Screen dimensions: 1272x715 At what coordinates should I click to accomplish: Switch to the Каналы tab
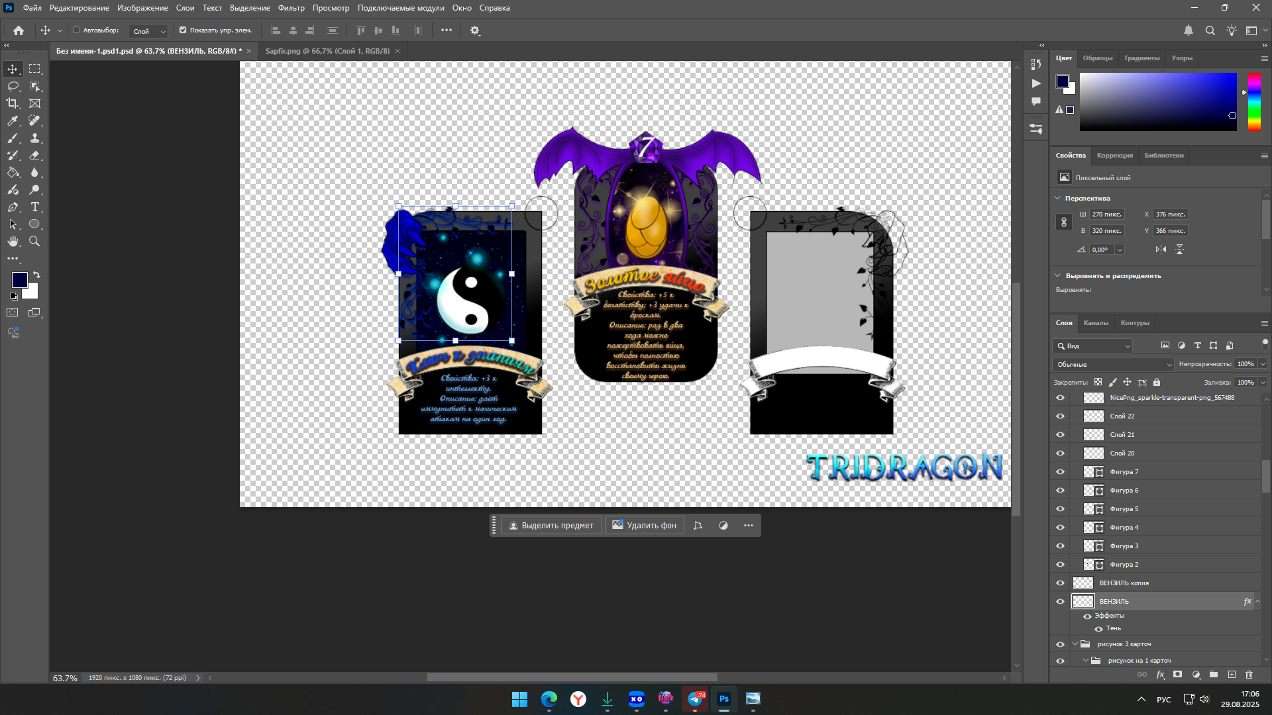1096,323
